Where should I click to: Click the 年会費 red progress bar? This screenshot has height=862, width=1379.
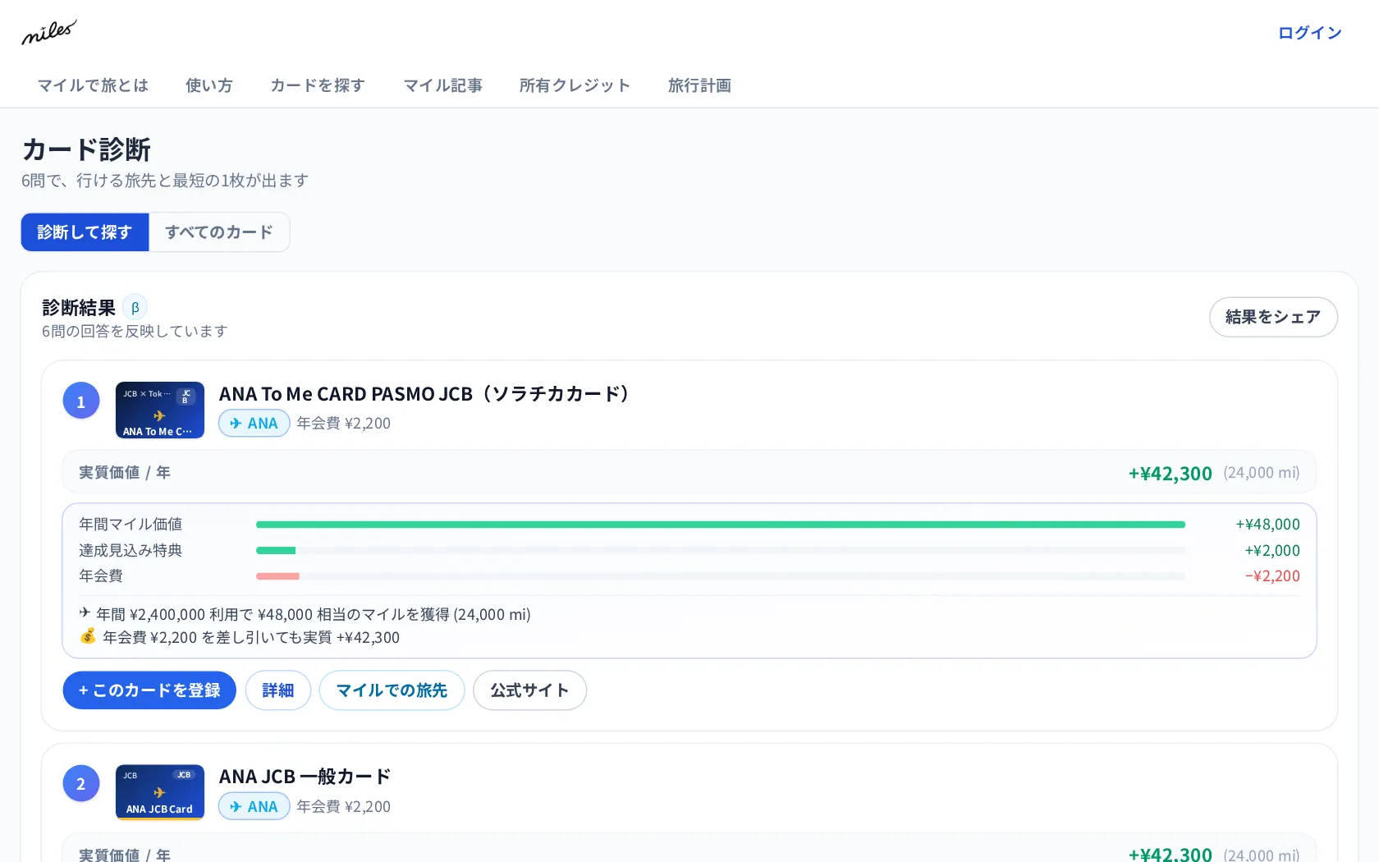(721, 576)
